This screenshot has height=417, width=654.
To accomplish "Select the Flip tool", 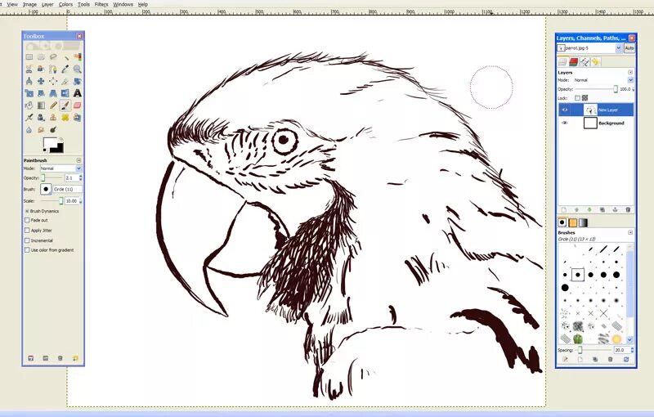I will [65, 93].
